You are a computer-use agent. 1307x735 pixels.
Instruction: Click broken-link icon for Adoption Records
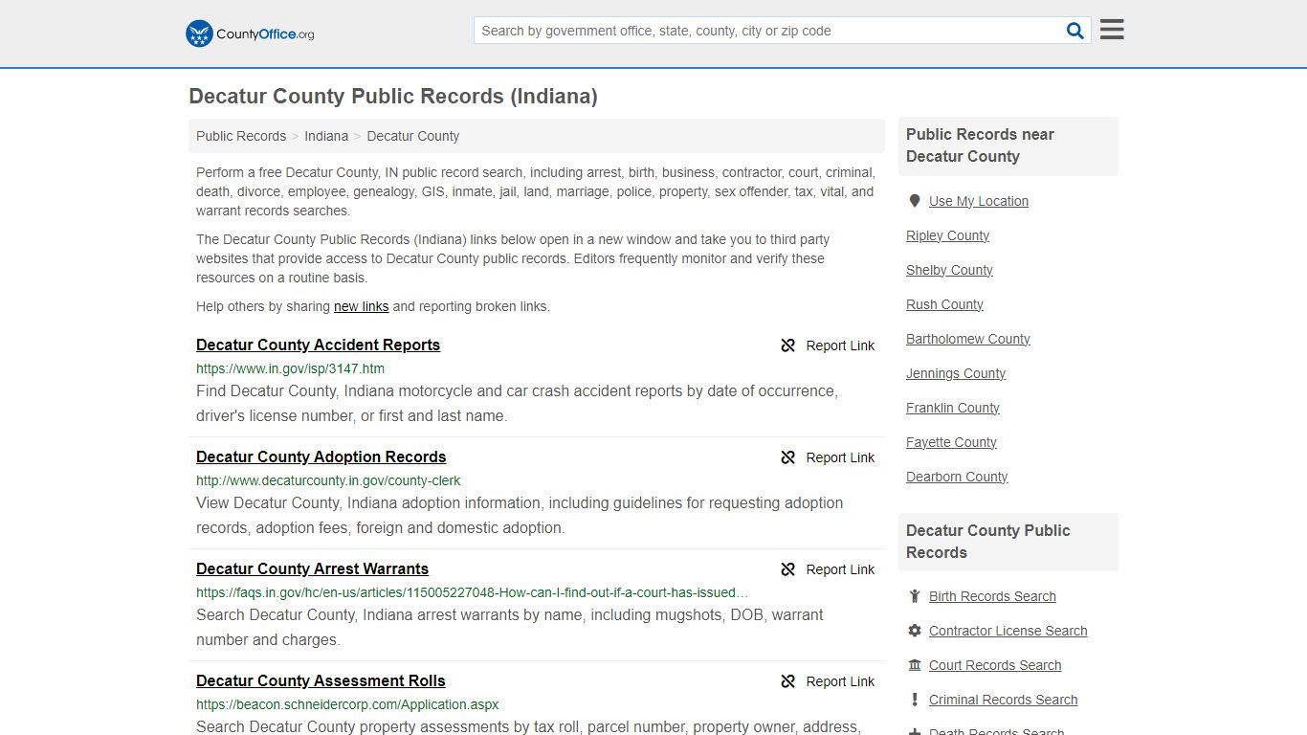tap(788, 457)
